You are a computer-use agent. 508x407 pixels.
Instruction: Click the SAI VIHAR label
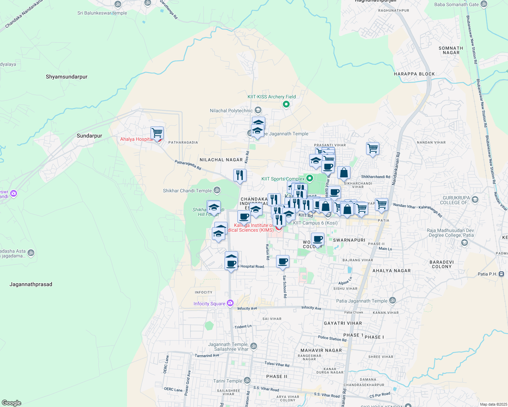point(272,319)
